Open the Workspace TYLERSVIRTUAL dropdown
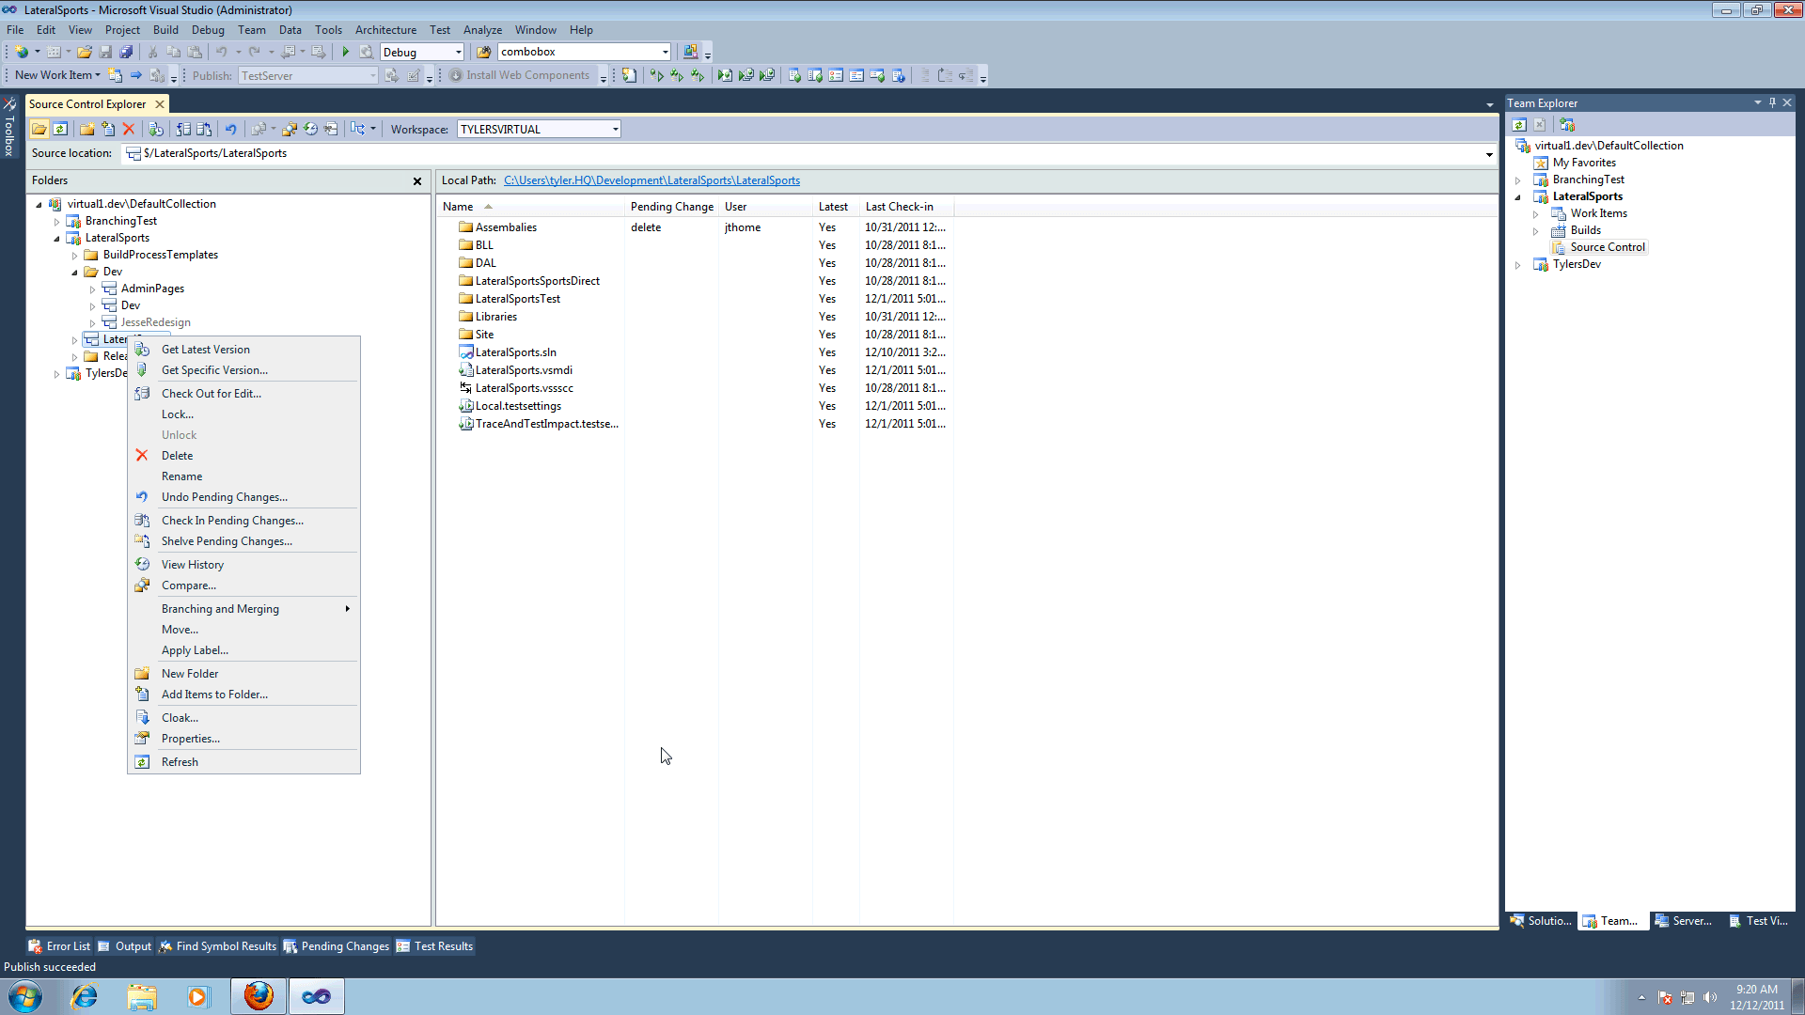 615,130
